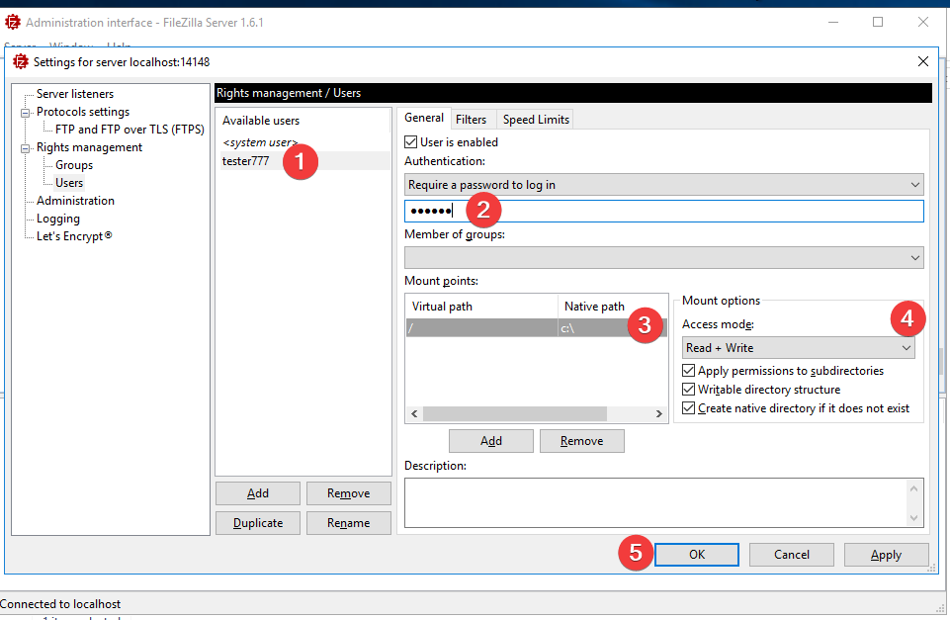
Task: Collapse the Protocols settings tree node
Action: tap(25, 113)
